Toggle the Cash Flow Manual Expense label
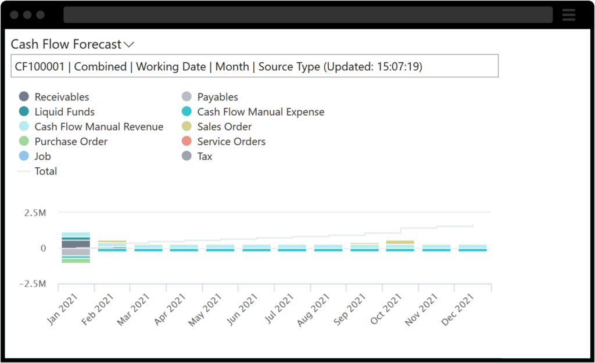The image size is (595, 363). 261,112
